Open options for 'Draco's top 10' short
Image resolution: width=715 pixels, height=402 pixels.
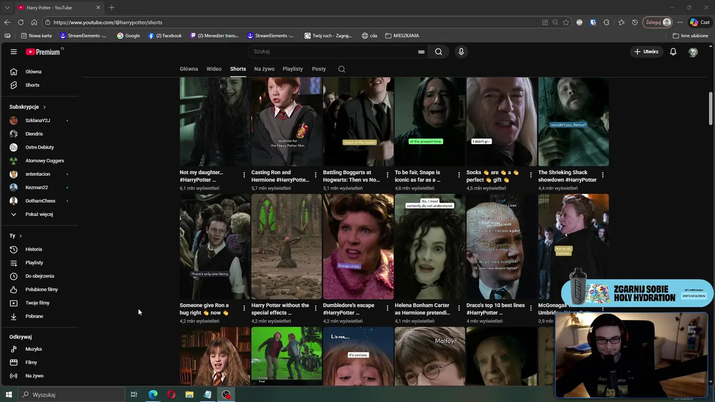(x=531, y=308)
